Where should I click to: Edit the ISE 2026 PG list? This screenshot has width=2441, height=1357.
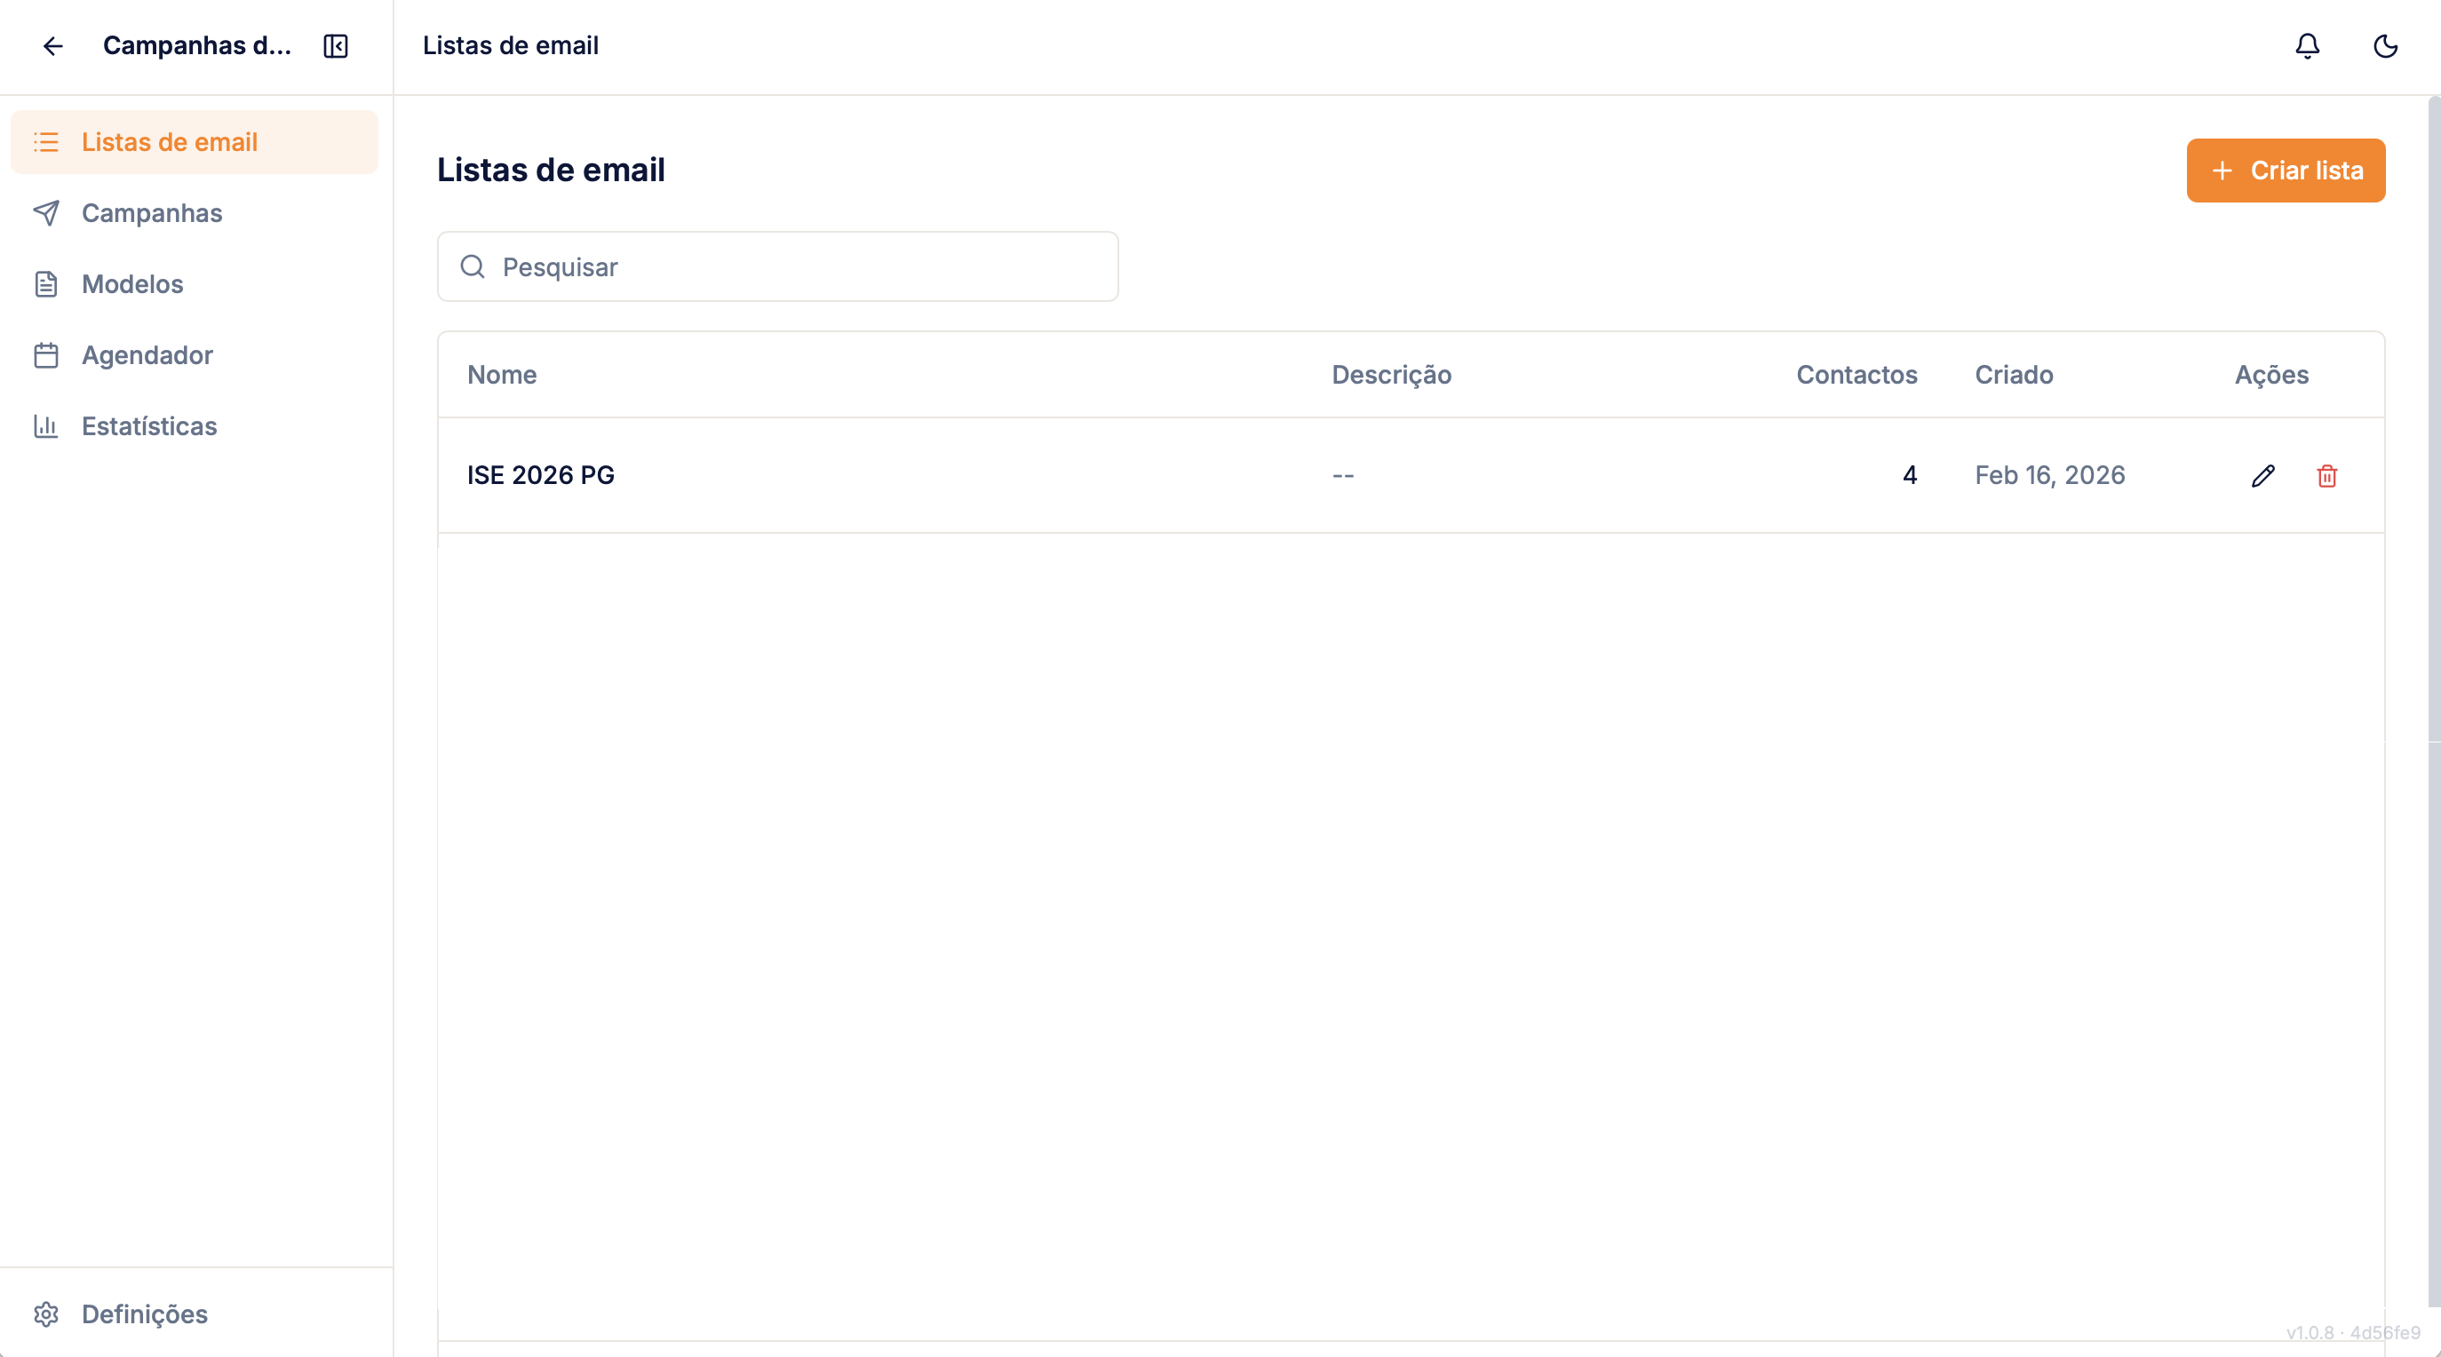tap(2262, 476)
